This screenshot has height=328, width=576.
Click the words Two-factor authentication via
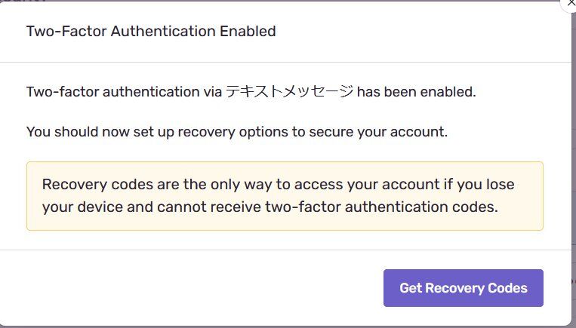tap(124, 92)
